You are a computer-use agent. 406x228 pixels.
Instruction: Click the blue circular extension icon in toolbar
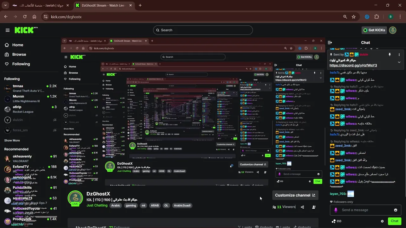click(367, 17)
